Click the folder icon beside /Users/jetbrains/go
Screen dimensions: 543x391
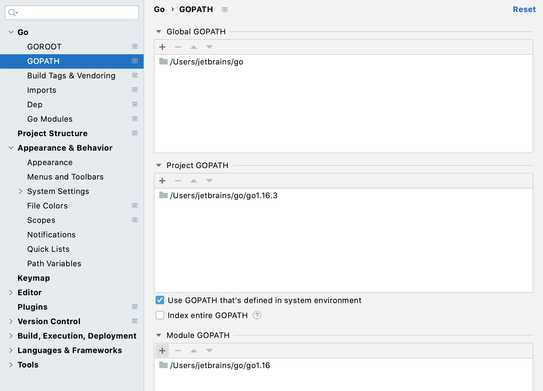[163, 62]
